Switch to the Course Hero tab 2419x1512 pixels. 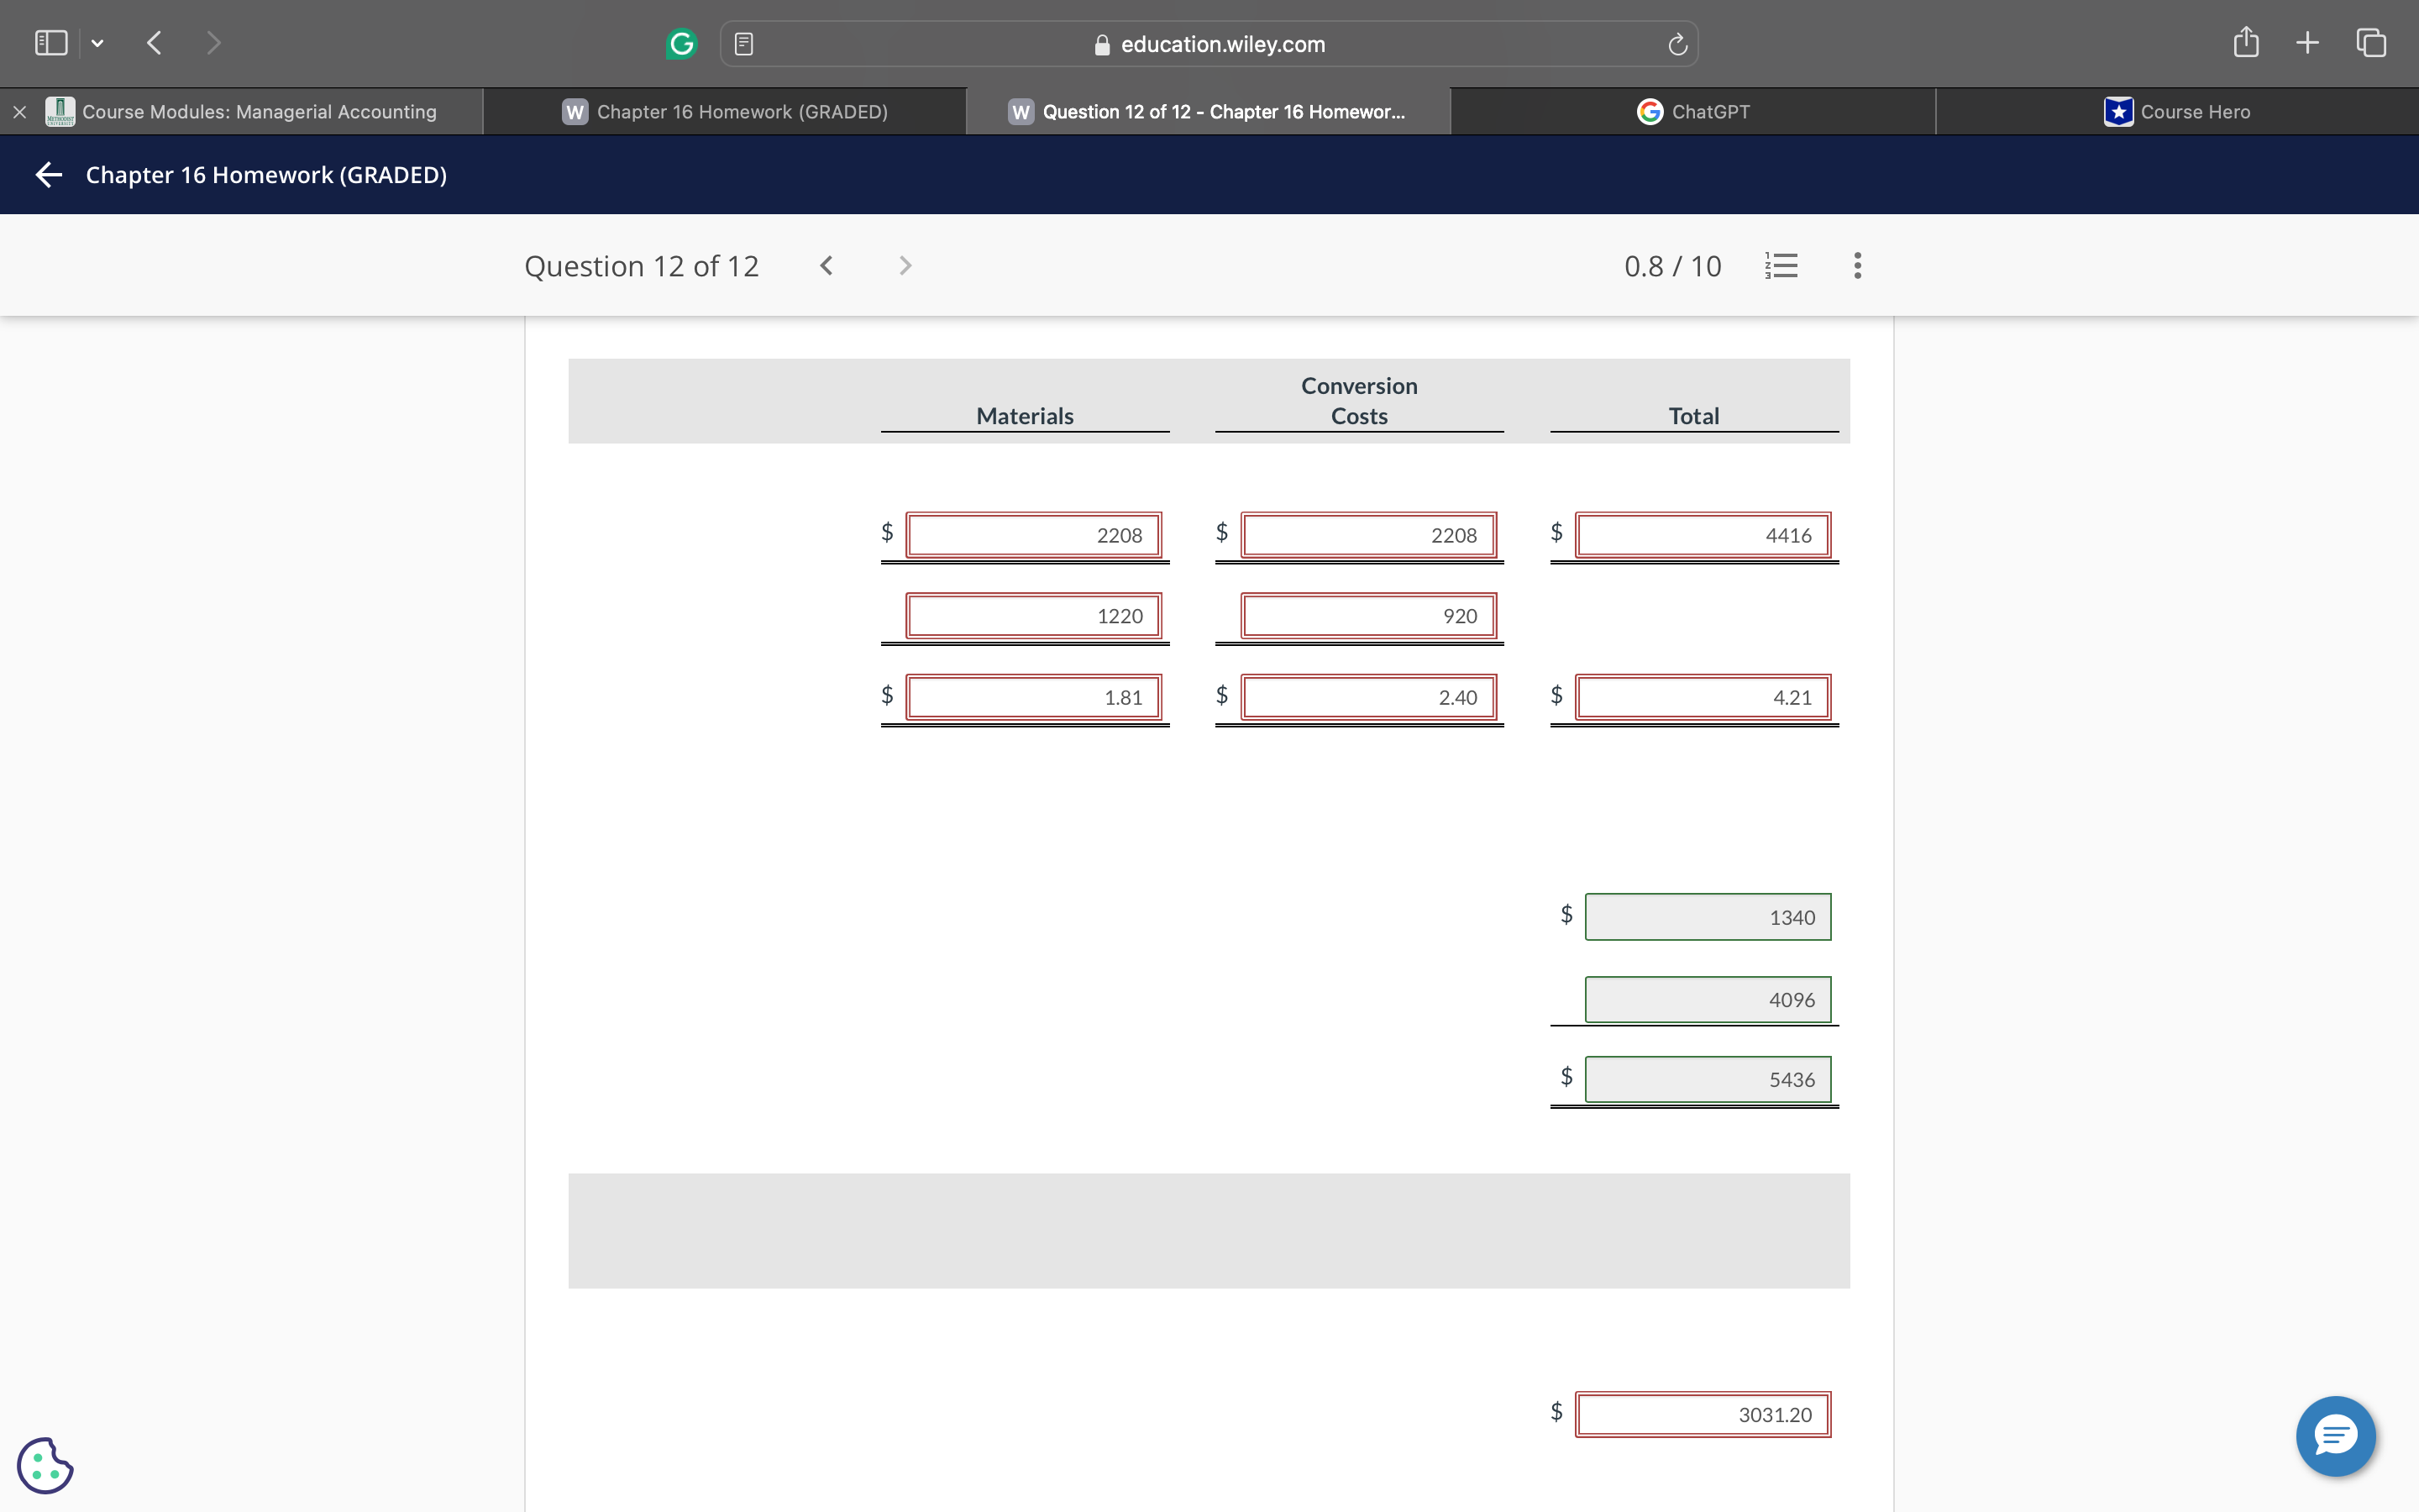2177,112
